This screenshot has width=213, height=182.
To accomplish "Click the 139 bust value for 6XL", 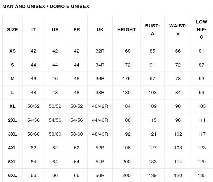I will pyautogui.click(x=152, y=175).
